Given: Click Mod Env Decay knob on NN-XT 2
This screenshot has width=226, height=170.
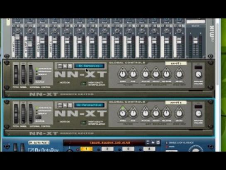Looking at the screenshot, I should tap(179, 113).
